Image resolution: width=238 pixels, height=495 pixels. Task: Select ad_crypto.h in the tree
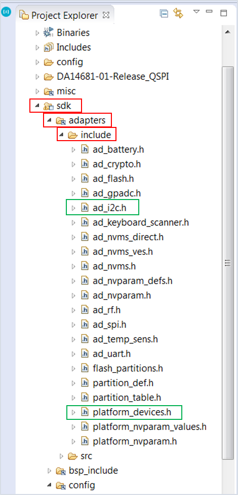117,164
